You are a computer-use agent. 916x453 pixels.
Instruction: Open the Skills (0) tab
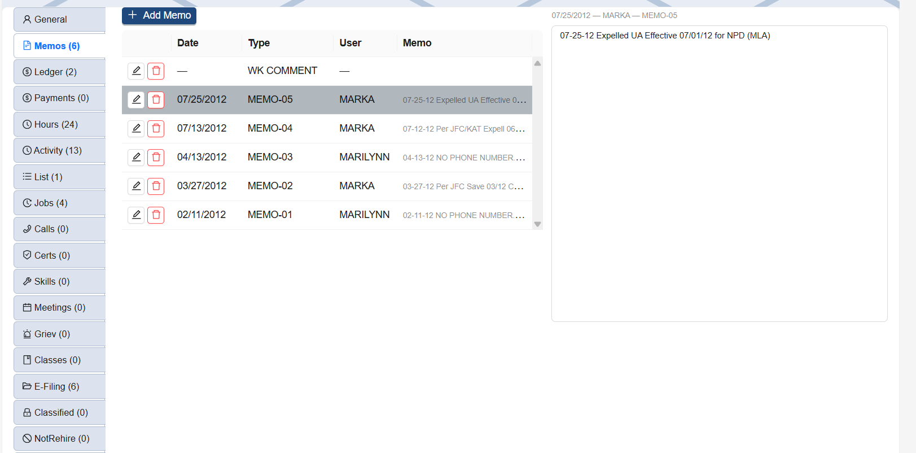[59, 281]
